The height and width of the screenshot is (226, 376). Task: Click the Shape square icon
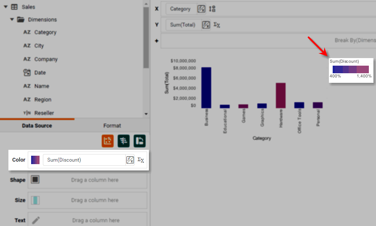pyautogui.click(x=35, y=180)
